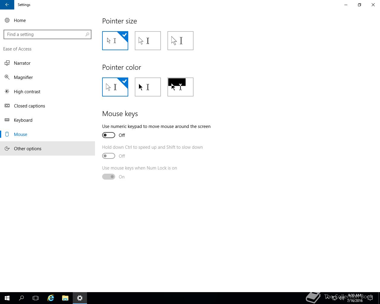
Task: Open Magnifier settings
Action: (47, 77)
